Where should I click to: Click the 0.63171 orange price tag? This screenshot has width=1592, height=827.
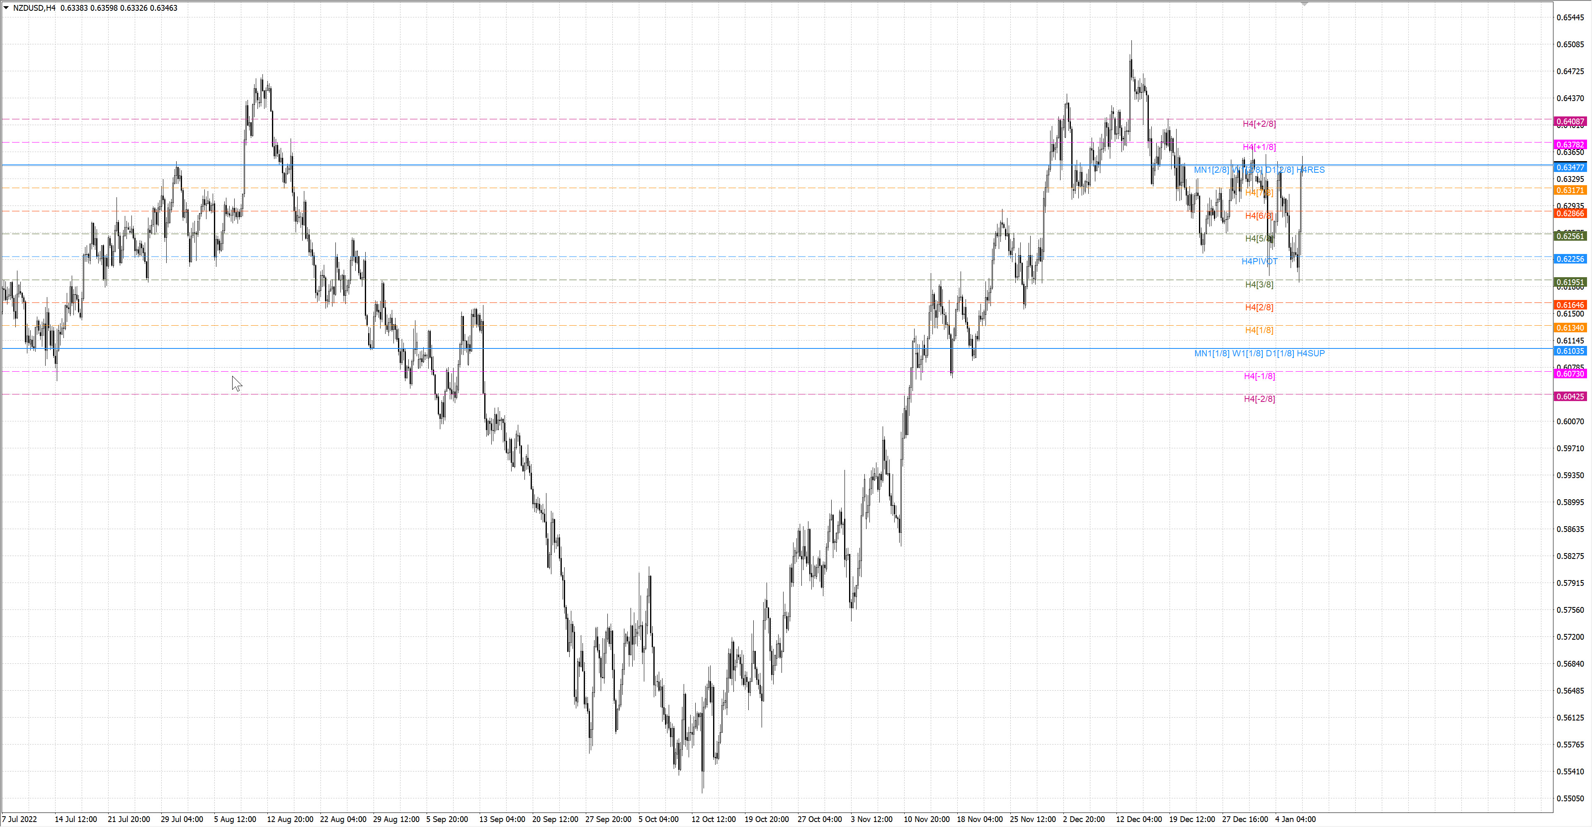click(x=1570, y=190)
